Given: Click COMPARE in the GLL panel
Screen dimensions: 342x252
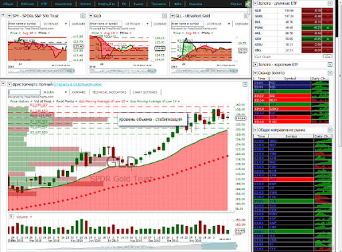Looking at the screenshot, I should click(242, 23).
